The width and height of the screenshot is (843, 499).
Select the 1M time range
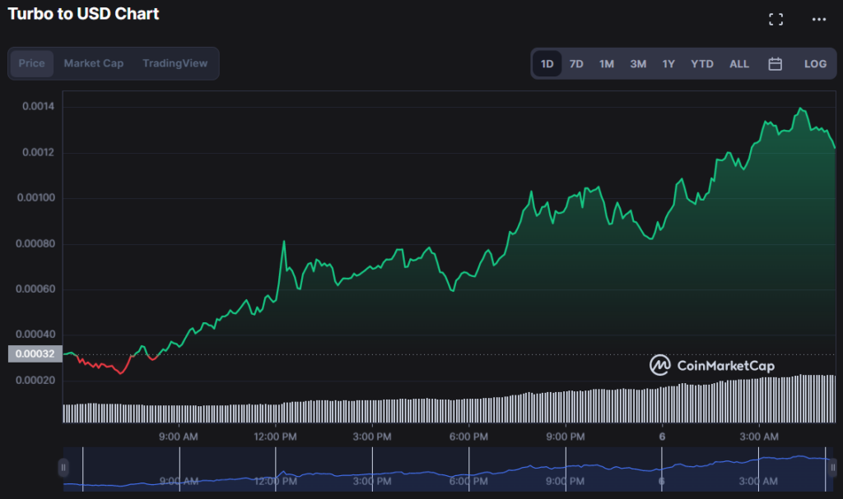607,64
